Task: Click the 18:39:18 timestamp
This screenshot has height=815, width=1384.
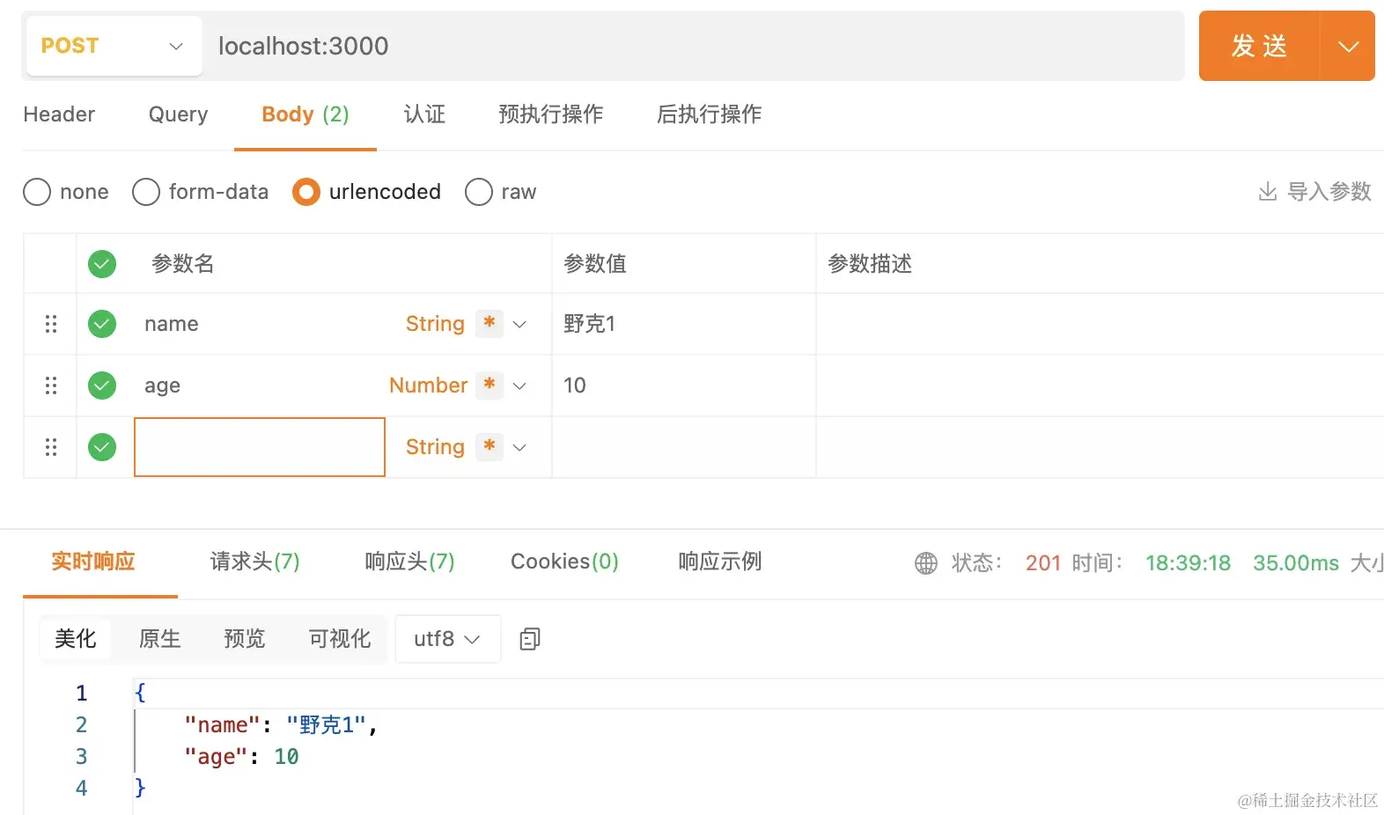Action: coord(1188,563)
